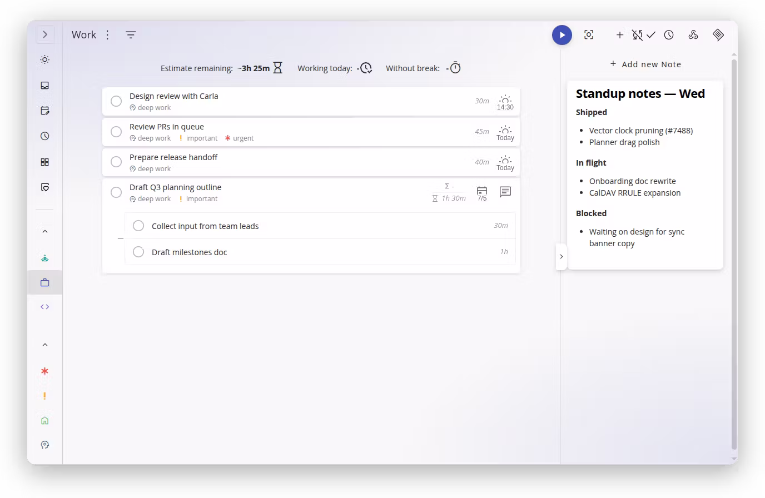Open the Planner calendar icon in sidebar
765x498 pixels.
45,111
